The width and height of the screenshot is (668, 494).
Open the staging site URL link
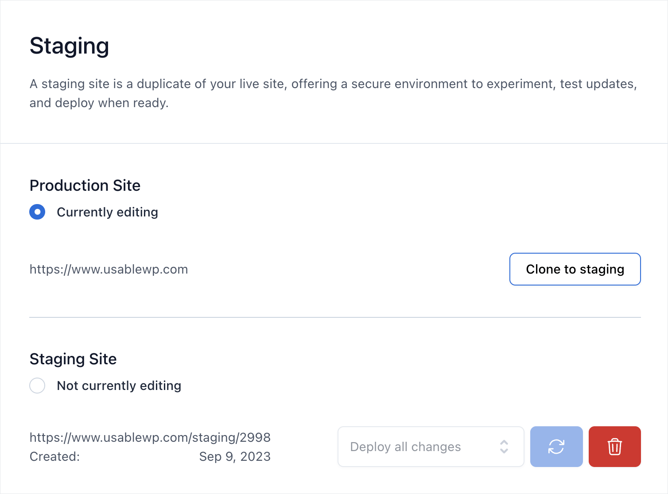[150, 437]
